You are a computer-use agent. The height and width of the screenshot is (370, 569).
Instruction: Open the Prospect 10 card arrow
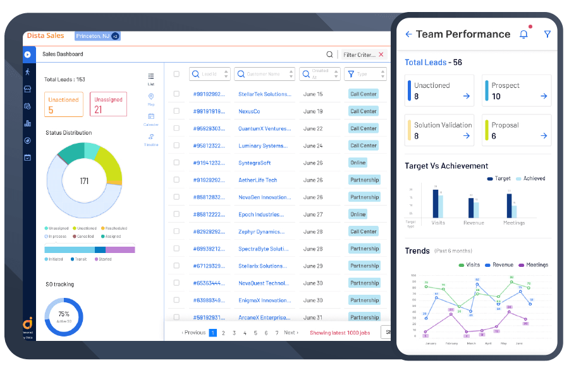pos(544,96)
